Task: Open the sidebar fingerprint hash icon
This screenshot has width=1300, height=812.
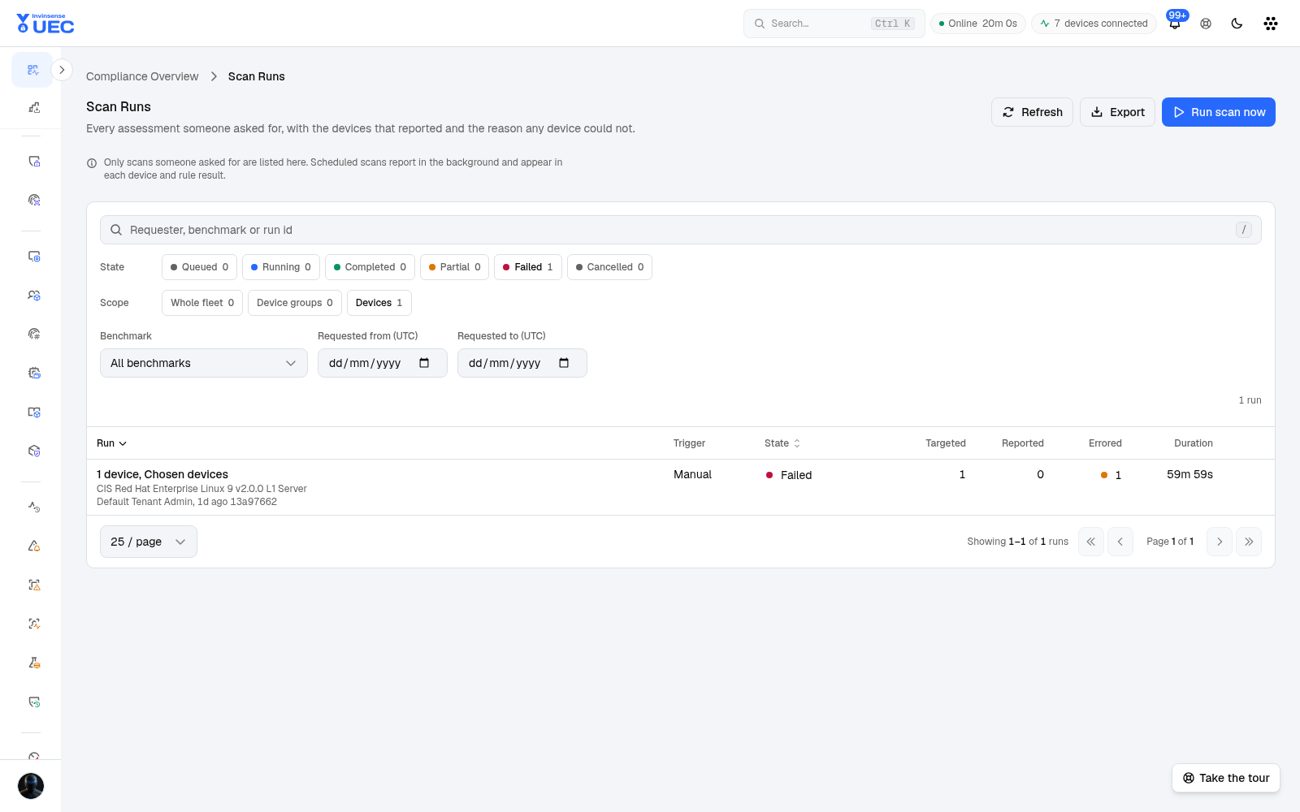Action: click(34, 334)
